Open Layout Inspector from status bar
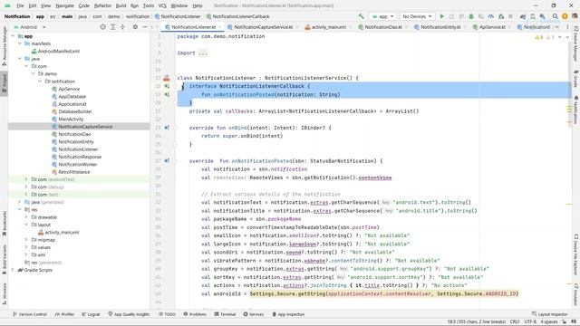 point(549,314)
